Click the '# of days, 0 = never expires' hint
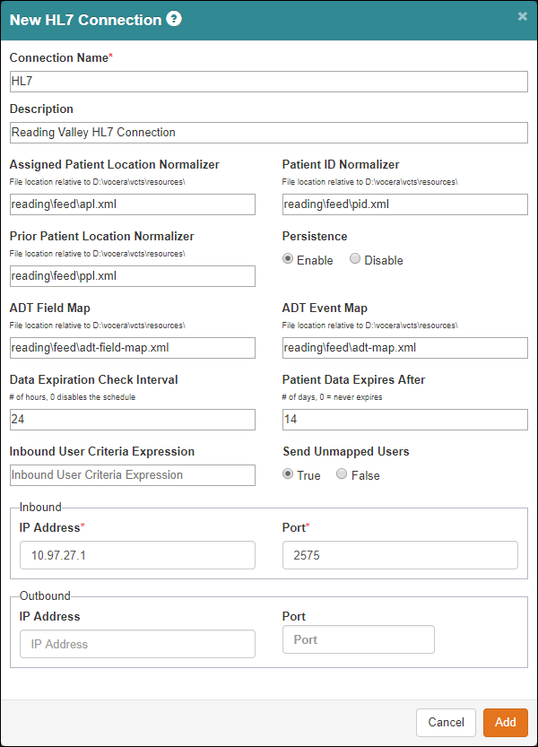Image resolution: width=538 pixels, height=747 pixels. 332,397
